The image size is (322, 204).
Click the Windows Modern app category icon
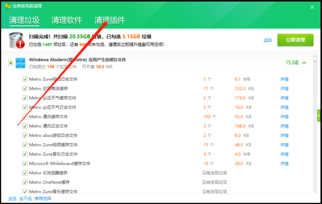click(x=20, y=63)
